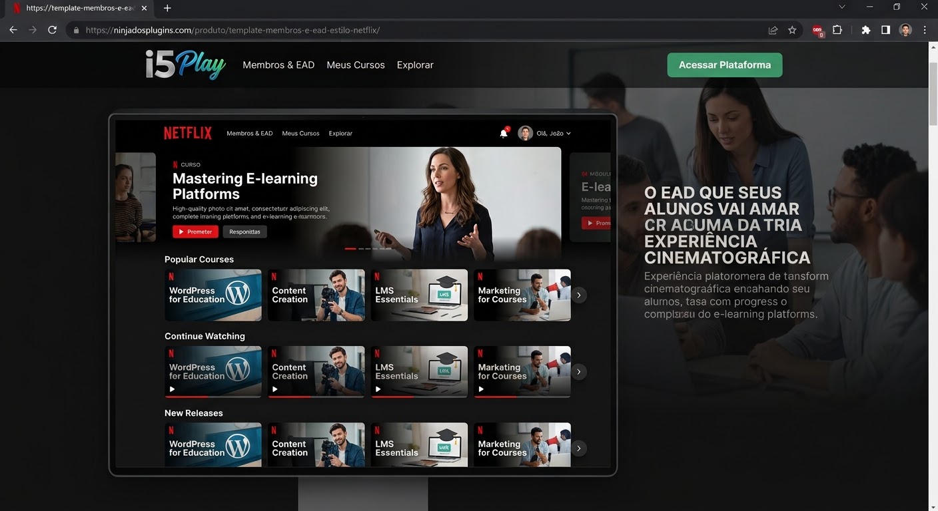Click the hero carousel indicator dots

click(x=368, y=249)
